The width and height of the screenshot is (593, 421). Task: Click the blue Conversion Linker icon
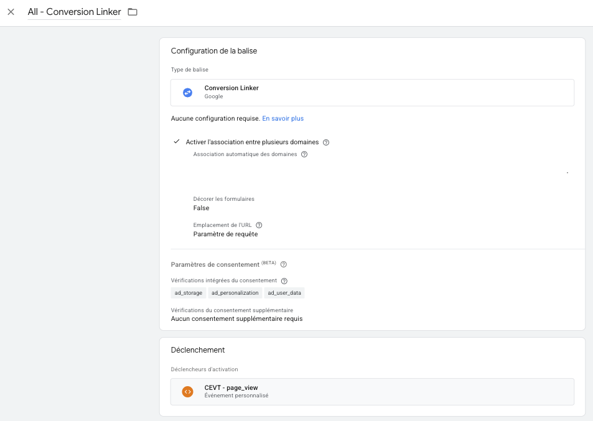(187, 93)
